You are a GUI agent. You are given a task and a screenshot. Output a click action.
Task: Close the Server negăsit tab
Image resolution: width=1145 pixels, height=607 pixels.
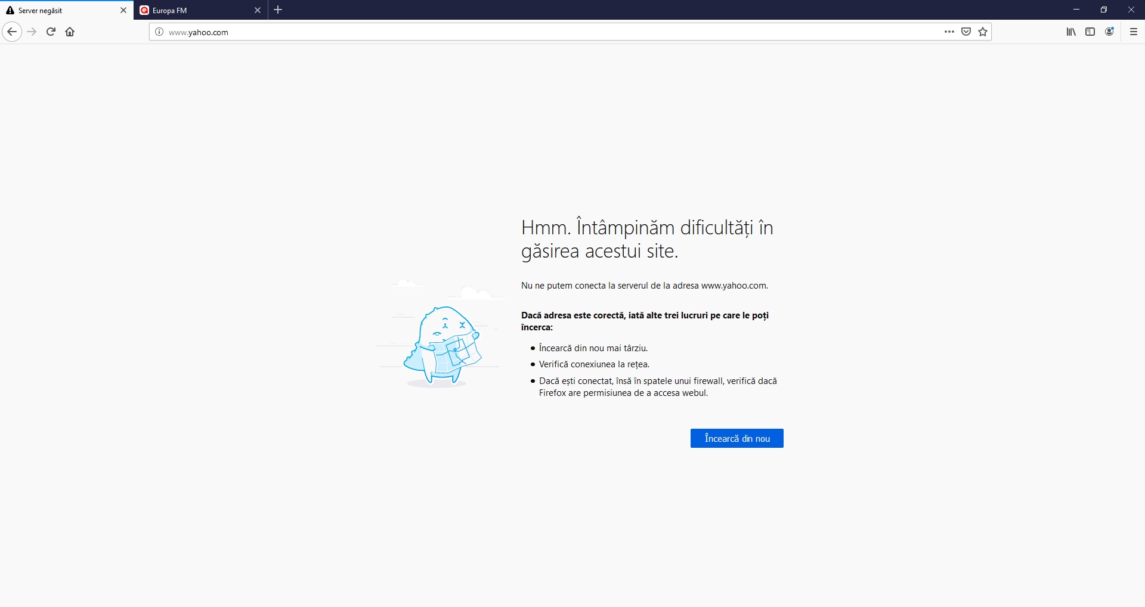[123, 10]
